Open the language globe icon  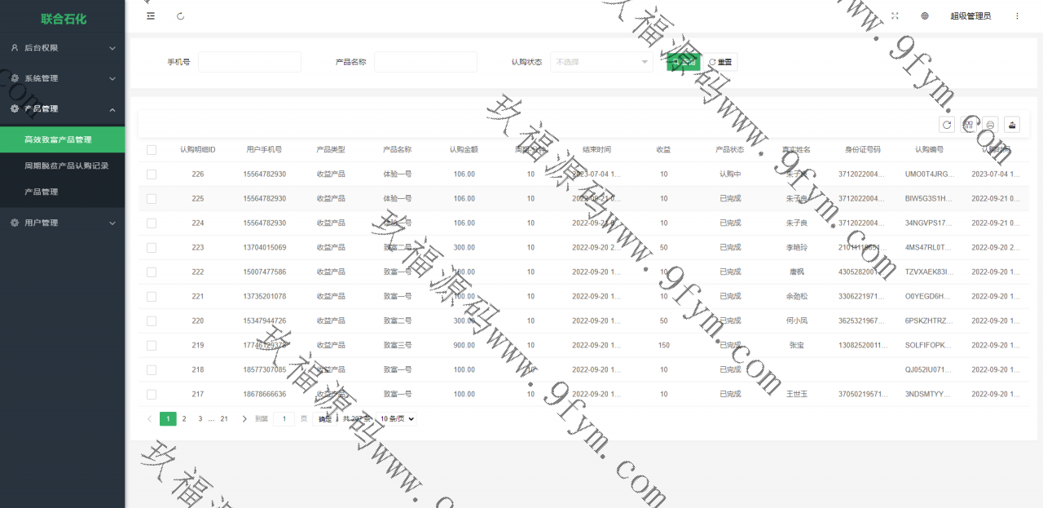coord(925,15)
